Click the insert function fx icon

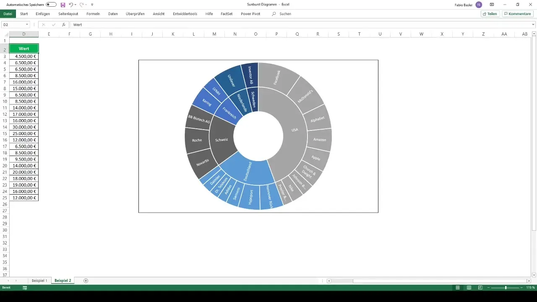pyautogui.click(x=64, y=25)
